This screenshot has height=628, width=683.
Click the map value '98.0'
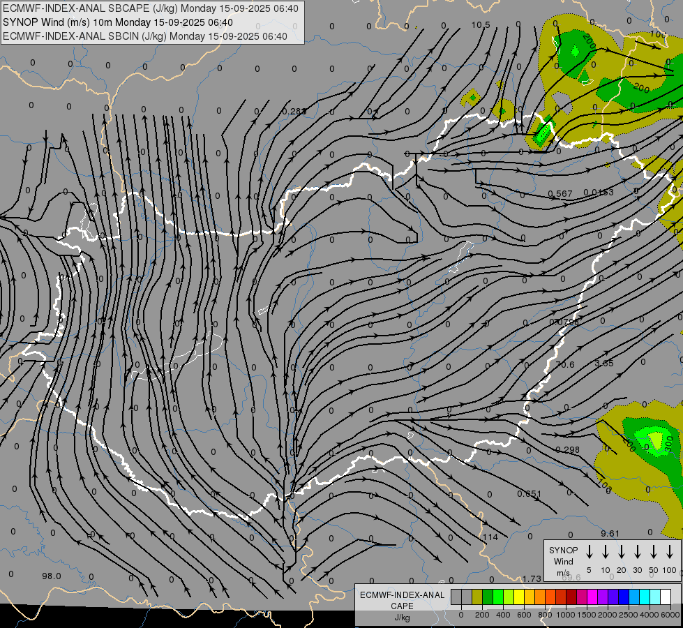tap(52, 576)
